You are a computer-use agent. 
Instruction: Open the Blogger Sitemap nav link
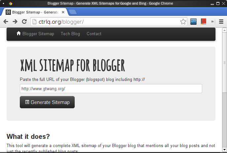pyautogui.click(x=38, y=34)
